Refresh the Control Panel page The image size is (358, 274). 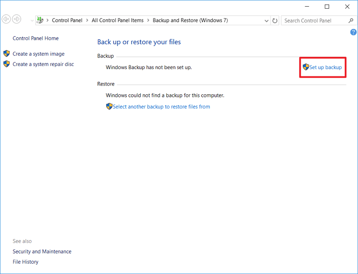click(275, 21)
